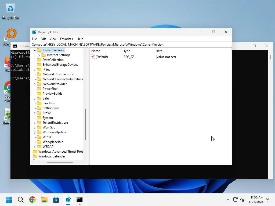This screenshot has height=206, width=275.
Task: Open taskbar Search
Action: coord(20,200)
